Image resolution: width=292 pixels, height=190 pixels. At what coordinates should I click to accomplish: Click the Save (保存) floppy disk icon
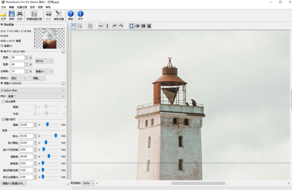12,14
